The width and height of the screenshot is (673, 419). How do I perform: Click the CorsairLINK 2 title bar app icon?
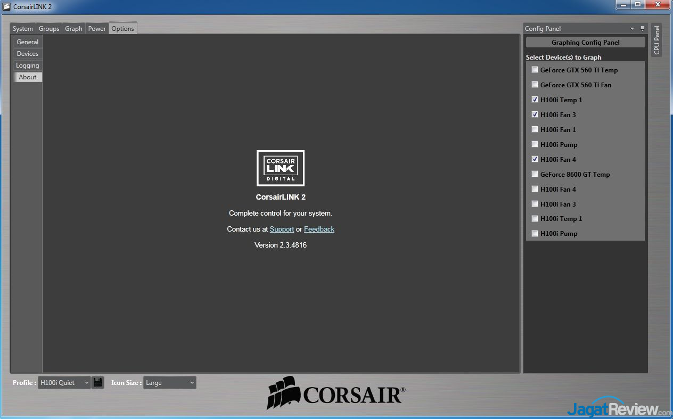(6, 6)
